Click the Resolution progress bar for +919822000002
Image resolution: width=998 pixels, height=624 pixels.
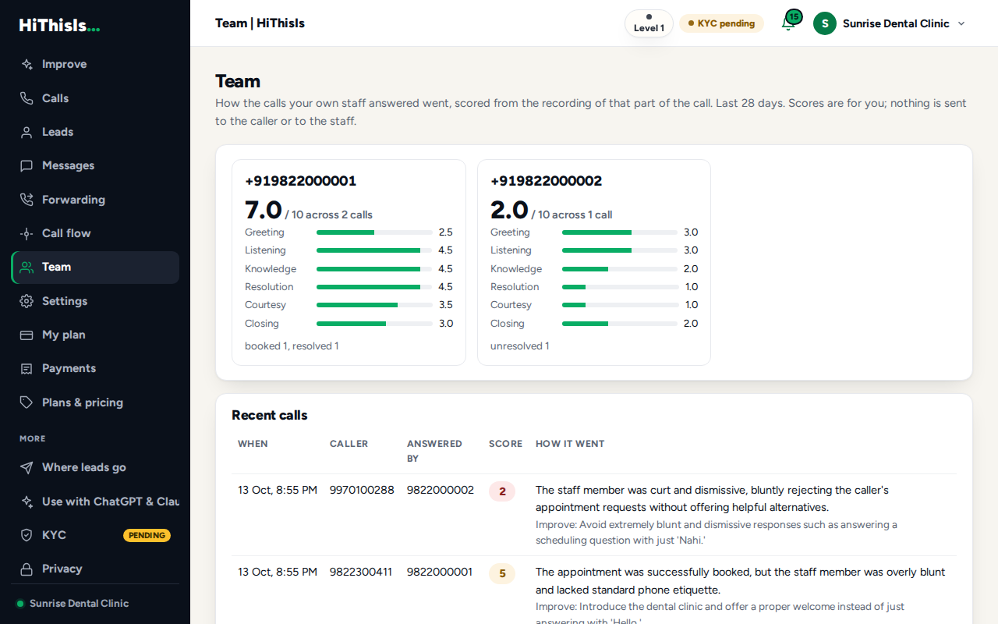pos(620,287)
